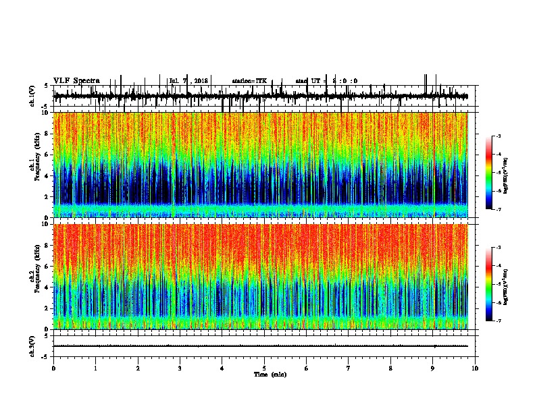Viewport: 535px width, 413px height.
Task: Click the '-5' tick on ch.3 voltage axis
Action: pyautogui.click(x=46, y=357)
